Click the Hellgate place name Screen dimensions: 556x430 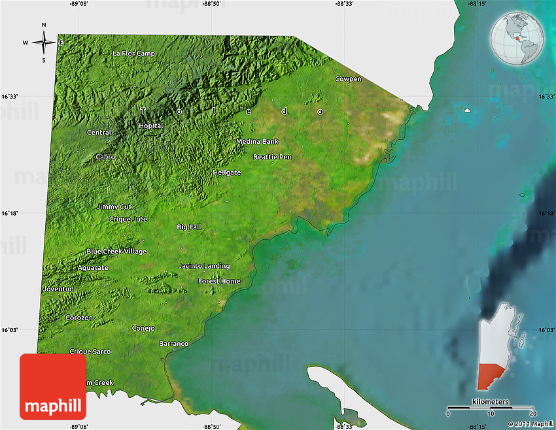click(x=226, y=173)
